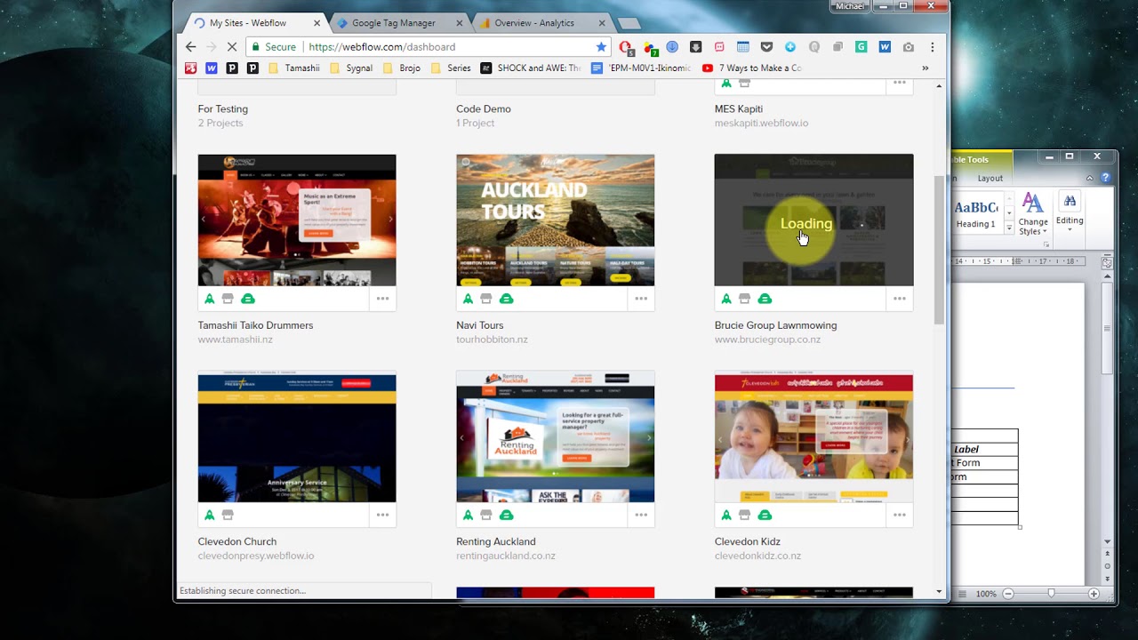Open the Tamashii Taiko Drummers designer icon
This screenshot has width=1138, height=640.
pos(210,299)
